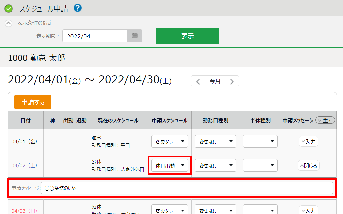Expand message input for 04/01 with 入力
Viewport: 343px width, 214px height.
point(308,141)
